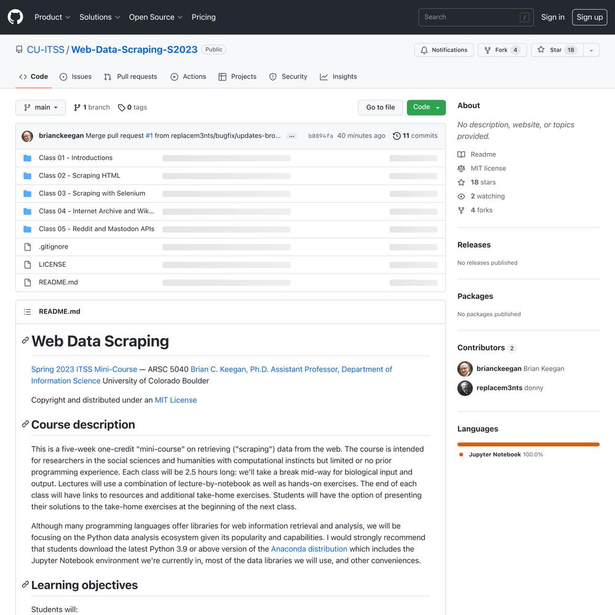Screen dimensions: 615x615
Task: Click brianckeegan's avatar in the commit bar
Action: pyautogui.click(x=27, y=136)
